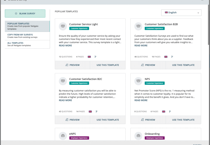Open the English language dropdown
This screenshot has width=210, height=145.
pos(181,13)
